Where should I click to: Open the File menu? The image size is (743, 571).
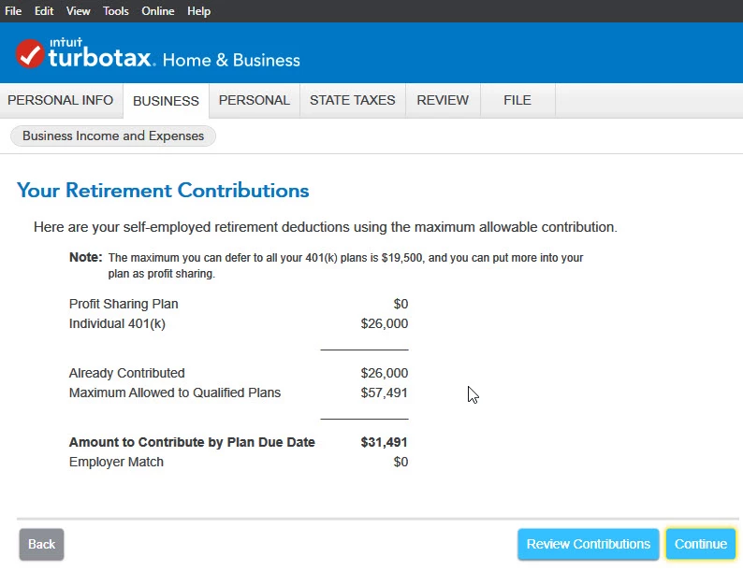point(13,11)
